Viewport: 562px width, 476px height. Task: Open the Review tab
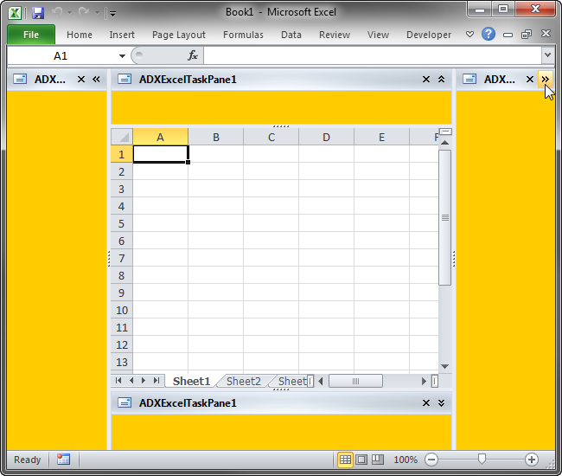335,35
